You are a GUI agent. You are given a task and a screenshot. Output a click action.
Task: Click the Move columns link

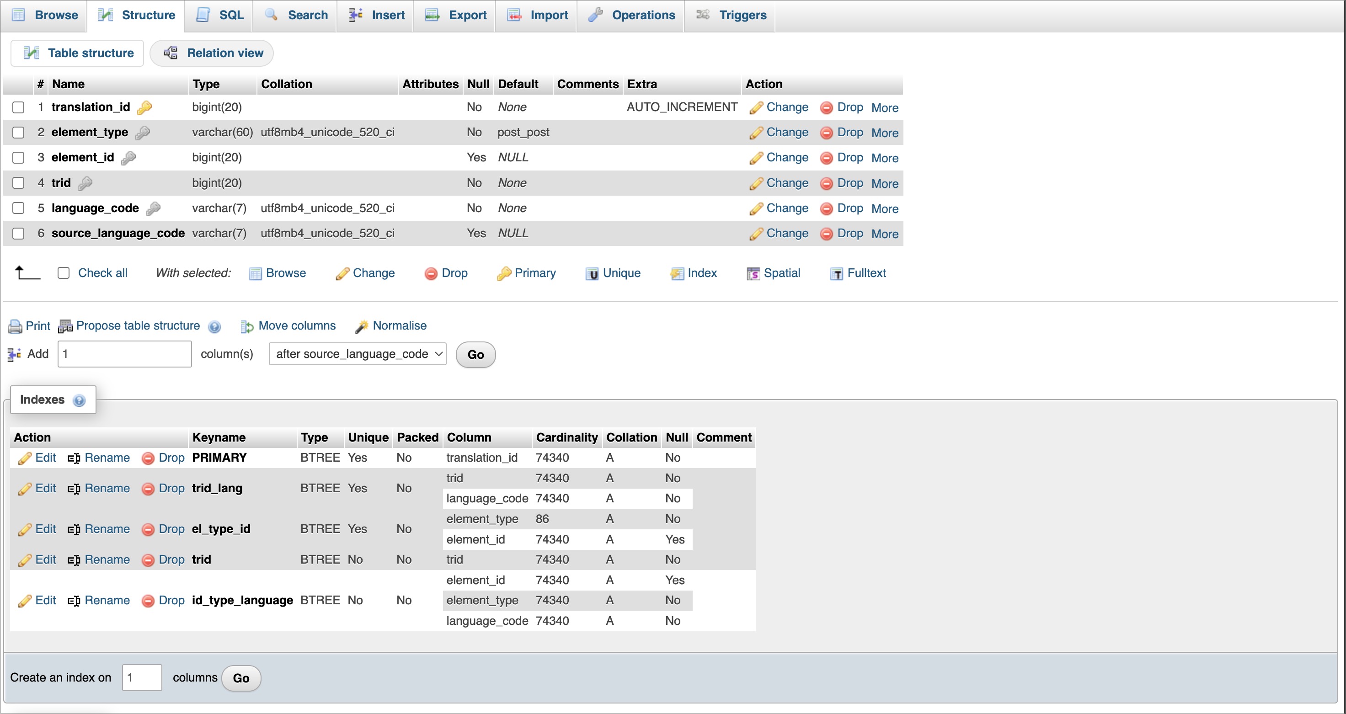point(297,325)
